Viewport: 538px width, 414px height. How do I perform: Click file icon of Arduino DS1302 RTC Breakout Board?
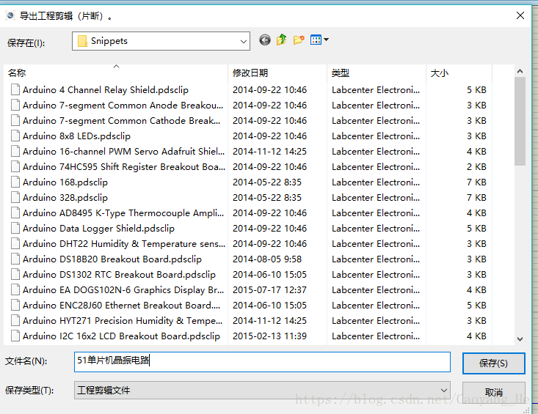(15, 274)
